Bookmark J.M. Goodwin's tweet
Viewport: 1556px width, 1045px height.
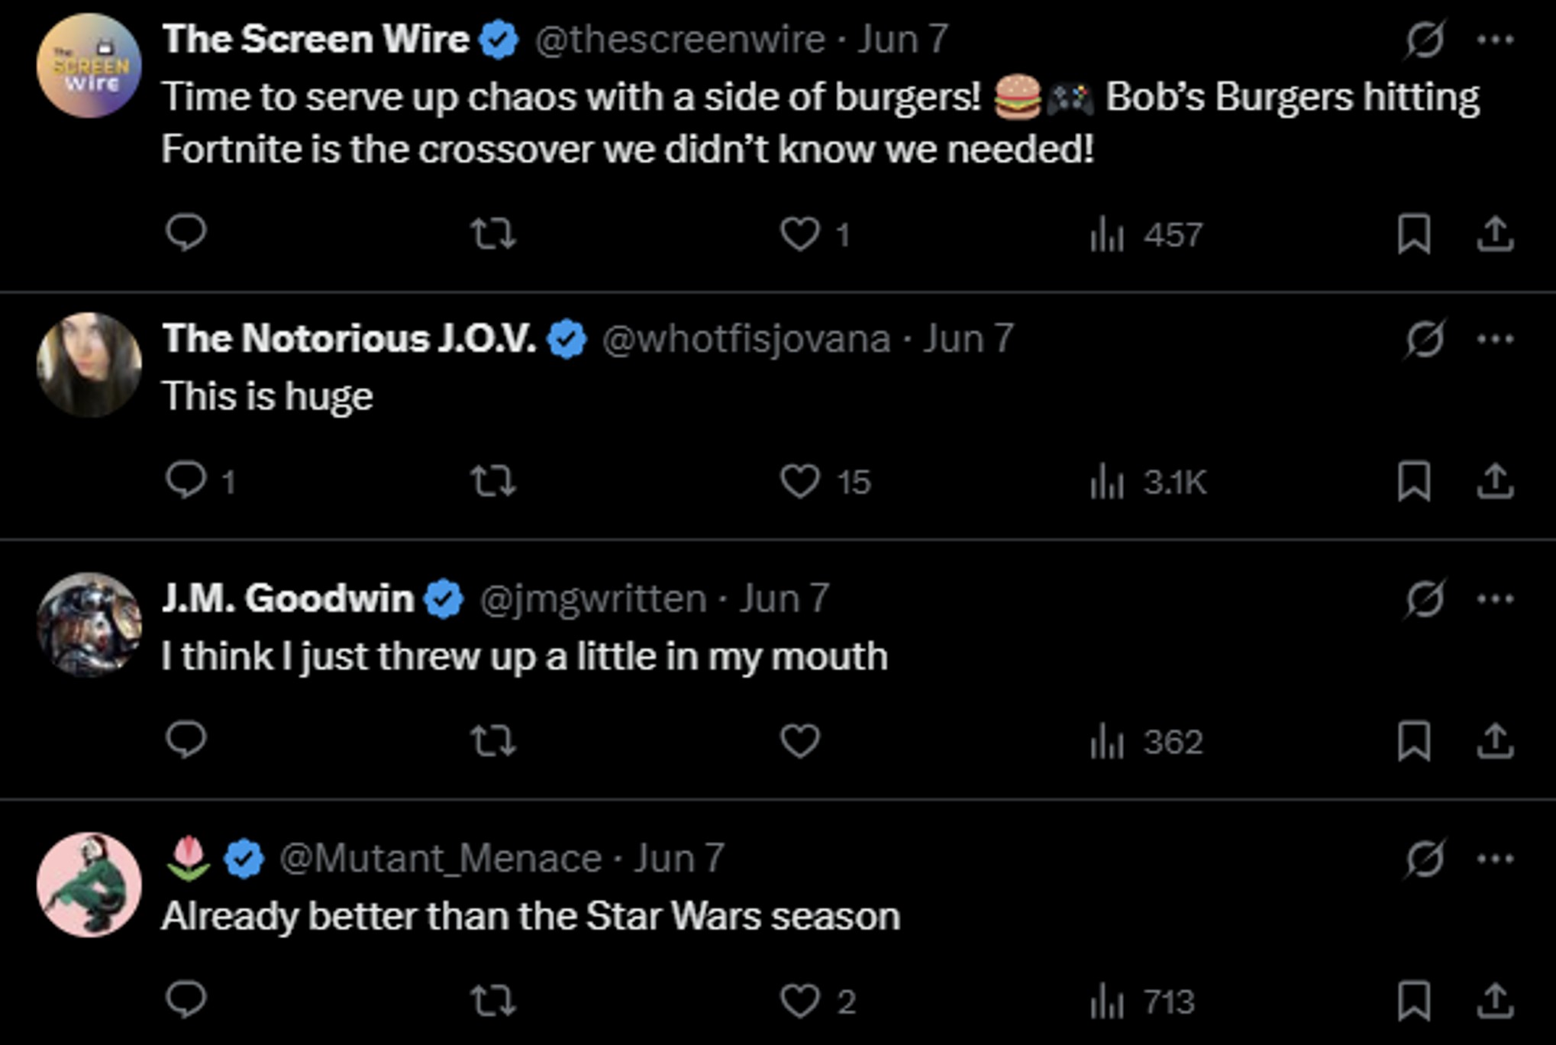1413,740
